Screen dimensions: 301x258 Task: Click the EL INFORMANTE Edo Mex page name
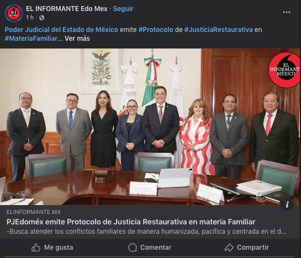click(67, 9)
